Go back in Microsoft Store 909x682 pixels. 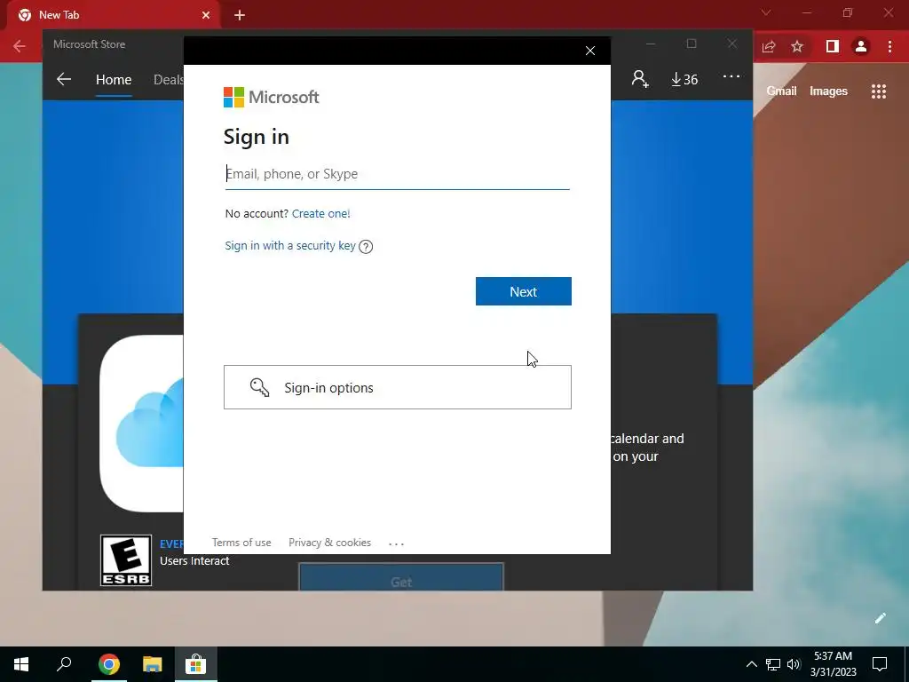pyautogui.click(x=64, y=79)
